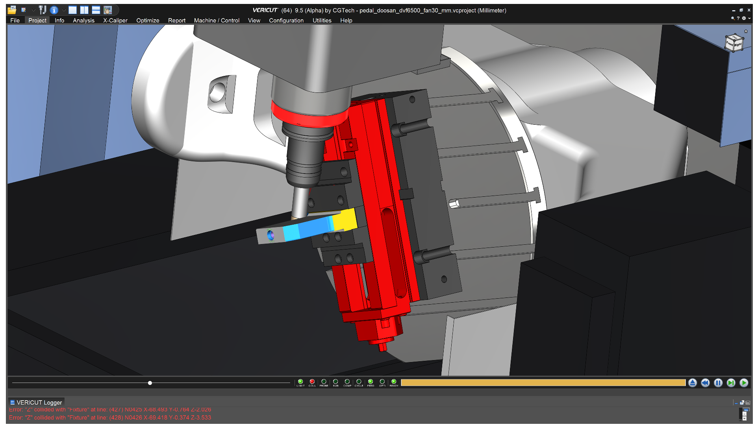The image size is (756, 425).
Task: Expand dropdown arrow next to edit project icon
Action: pos(33,10)
